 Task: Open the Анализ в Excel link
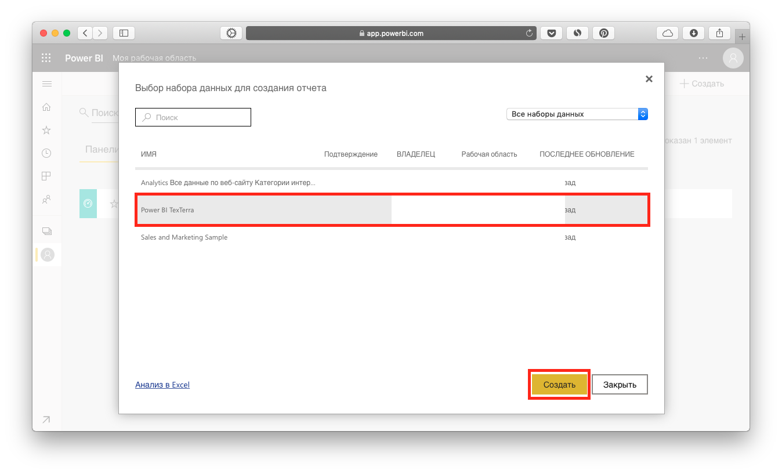(162, 385)
